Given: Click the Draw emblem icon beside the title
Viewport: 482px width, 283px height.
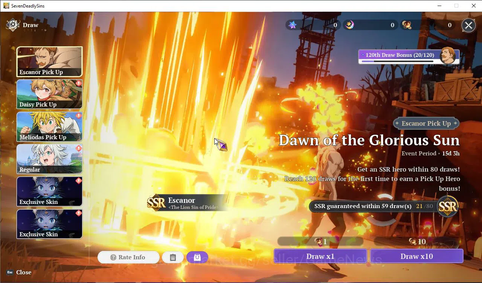Looking at the screenshot, I should point(13,25).
